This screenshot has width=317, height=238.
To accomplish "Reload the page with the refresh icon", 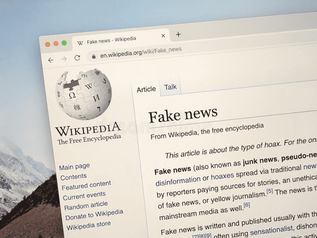I will [x=77, y=58].
